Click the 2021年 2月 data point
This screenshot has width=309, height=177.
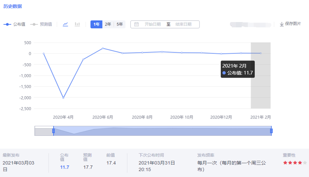pyautogui.click(x=261, y=53)
